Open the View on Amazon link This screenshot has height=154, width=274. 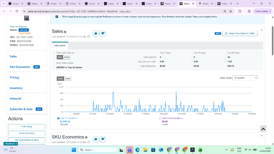tap(18, 26)
